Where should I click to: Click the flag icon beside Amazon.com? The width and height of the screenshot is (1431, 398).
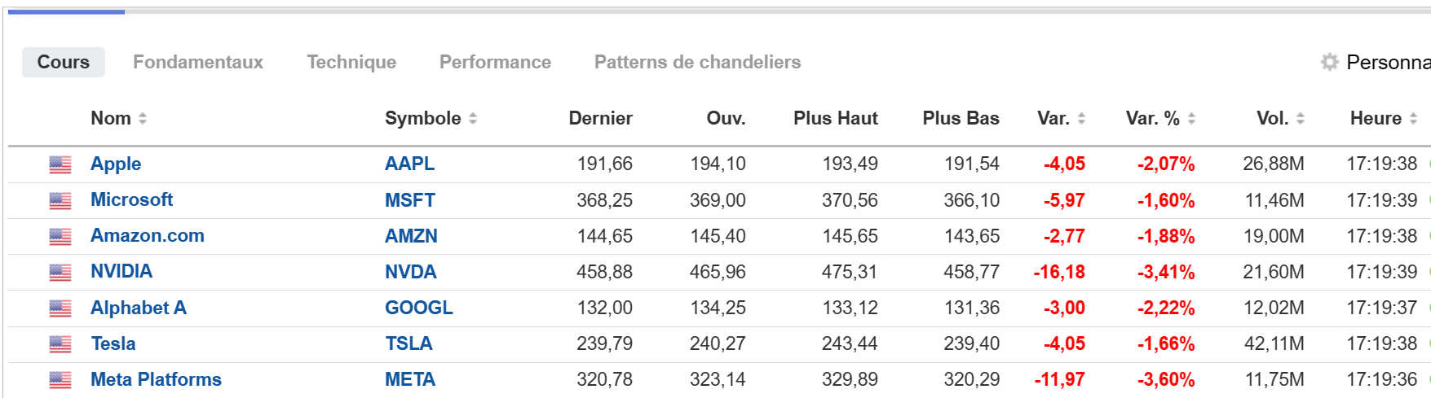pyautogui.click(x=60, y=236)
